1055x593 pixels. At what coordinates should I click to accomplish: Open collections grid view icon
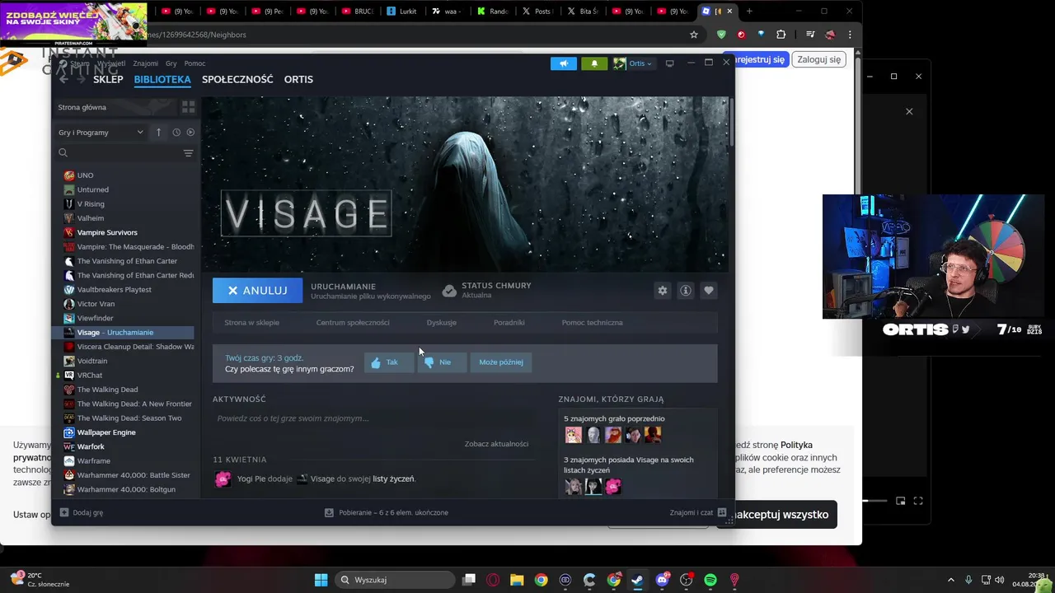click(x=188, y=107)
